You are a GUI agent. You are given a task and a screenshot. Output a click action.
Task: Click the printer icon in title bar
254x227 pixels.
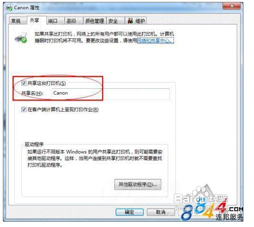click(9, 8)
